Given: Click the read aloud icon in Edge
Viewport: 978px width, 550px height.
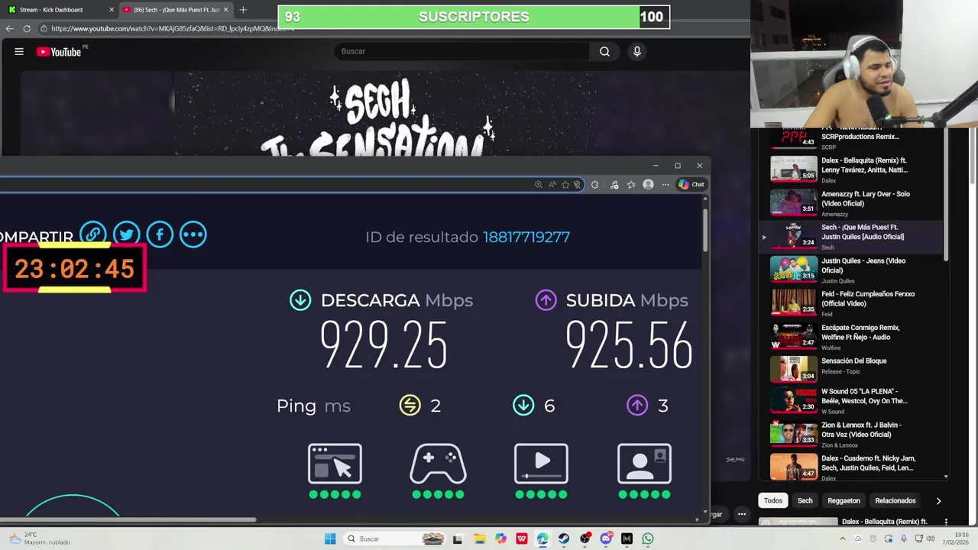Looking at the screenshot, I should (552, 184).
